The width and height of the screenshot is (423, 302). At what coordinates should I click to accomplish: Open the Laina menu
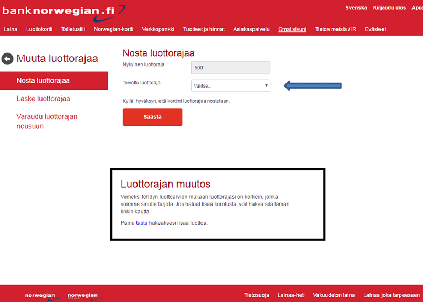point(10,29)
